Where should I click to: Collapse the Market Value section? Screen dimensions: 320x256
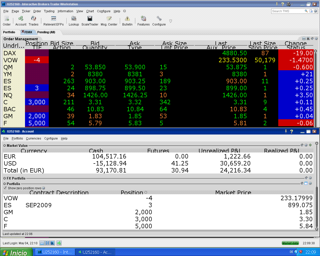[x=4, y=145]
